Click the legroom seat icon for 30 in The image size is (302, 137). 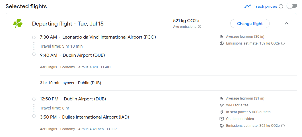(222, 37)
